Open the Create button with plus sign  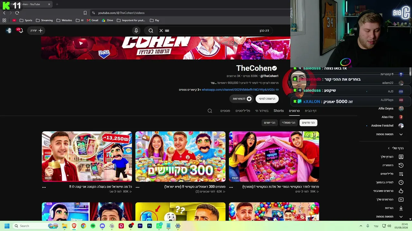(36, 30)
